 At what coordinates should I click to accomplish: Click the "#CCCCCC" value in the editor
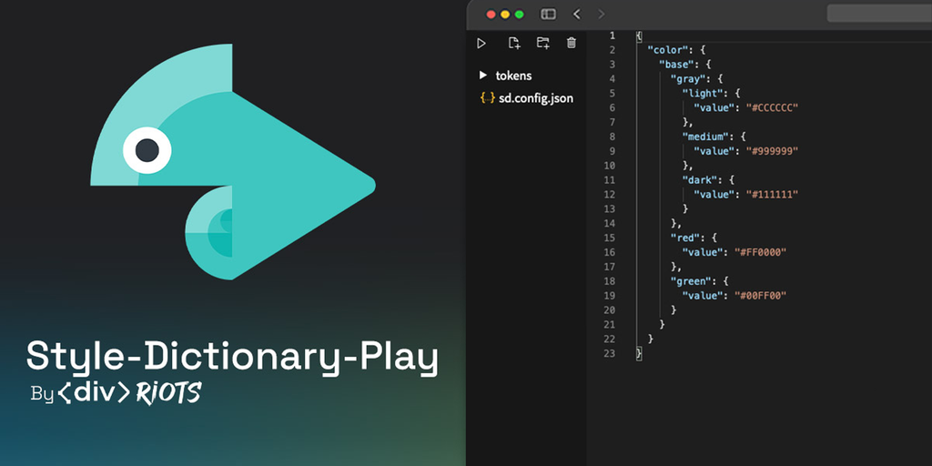coord(772,107)
